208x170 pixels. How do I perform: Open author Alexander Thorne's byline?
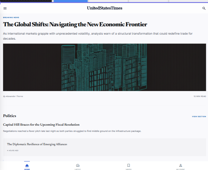[13, 96]
